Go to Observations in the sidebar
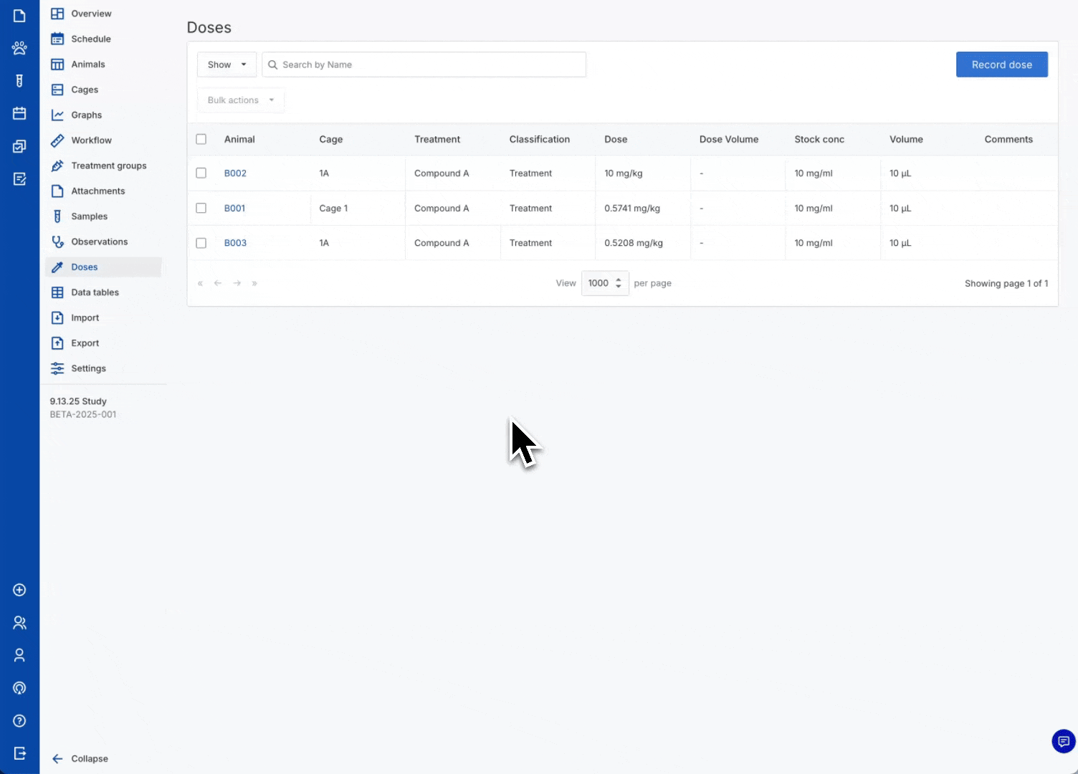1078x774 pixels. point(99,242)
